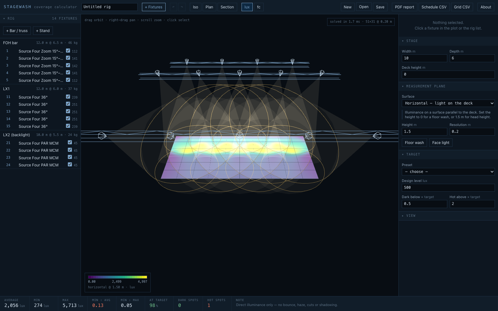
Task: Toggle fixture 21 Source Four PAR MCM checkbox
Action: pos(70,142)
